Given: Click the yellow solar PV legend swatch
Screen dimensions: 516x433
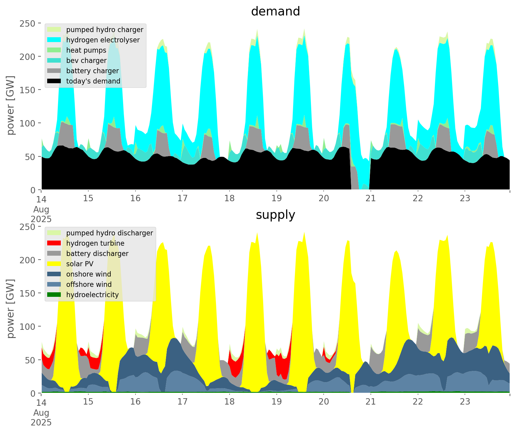Looking at the screenshot, I should pyautogui.click(x=54, y=264).
